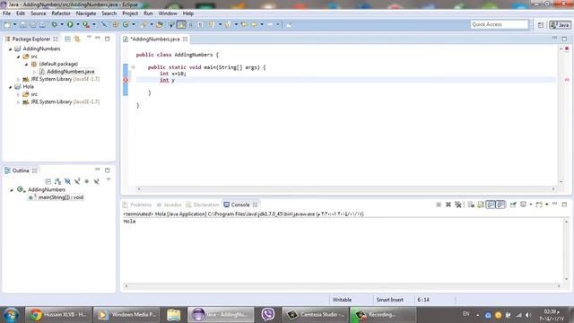The height and width of the screenshot is (323, 574).
Task: Collapse the Hola project tree node
Action: (10, 87)
